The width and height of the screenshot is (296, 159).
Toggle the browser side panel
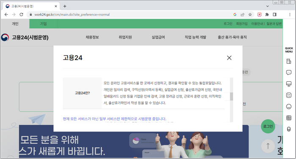click(275, 14)
